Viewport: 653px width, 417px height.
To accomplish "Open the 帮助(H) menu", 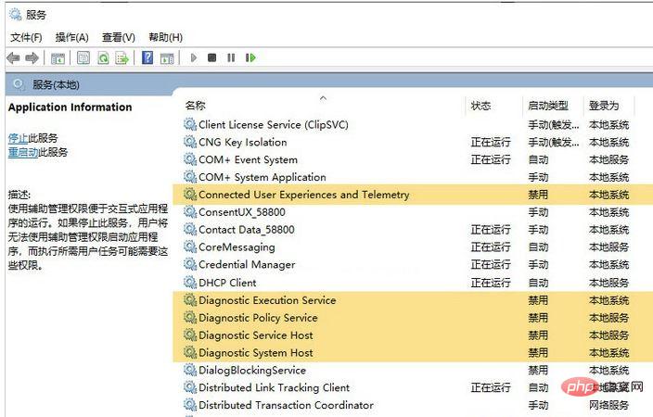I will (166, 37).
